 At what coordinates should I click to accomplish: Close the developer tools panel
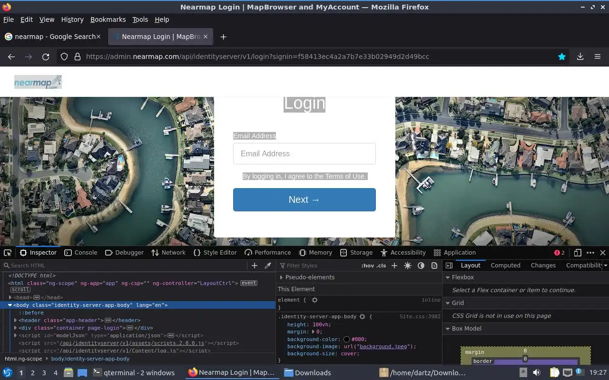[603, 253]
